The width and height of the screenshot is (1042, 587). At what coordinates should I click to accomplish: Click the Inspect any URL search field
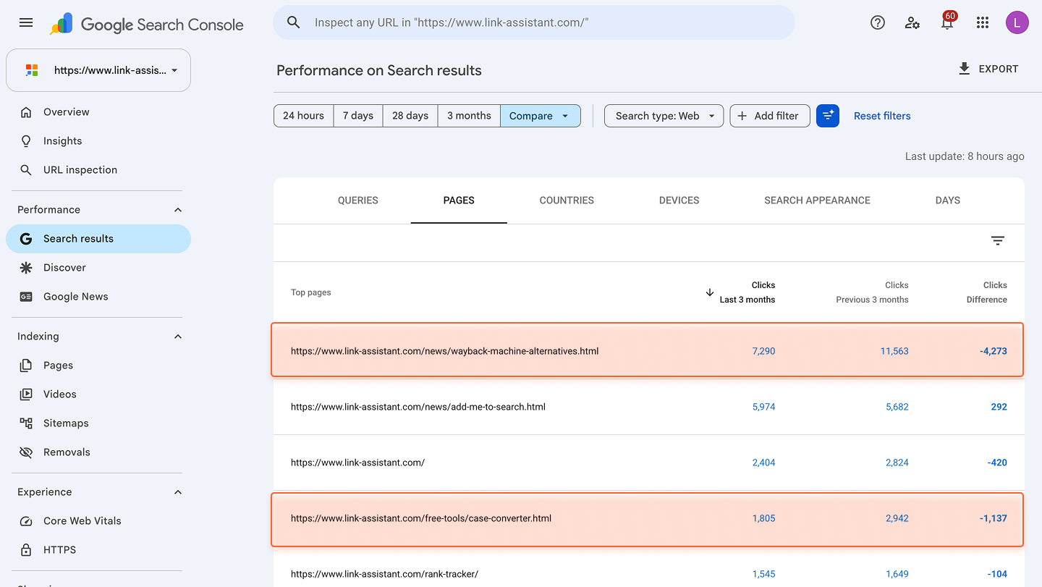click(534, 22)
